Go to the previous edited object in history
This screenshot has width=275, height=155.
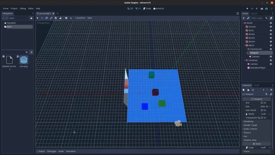tap(263, 90)
